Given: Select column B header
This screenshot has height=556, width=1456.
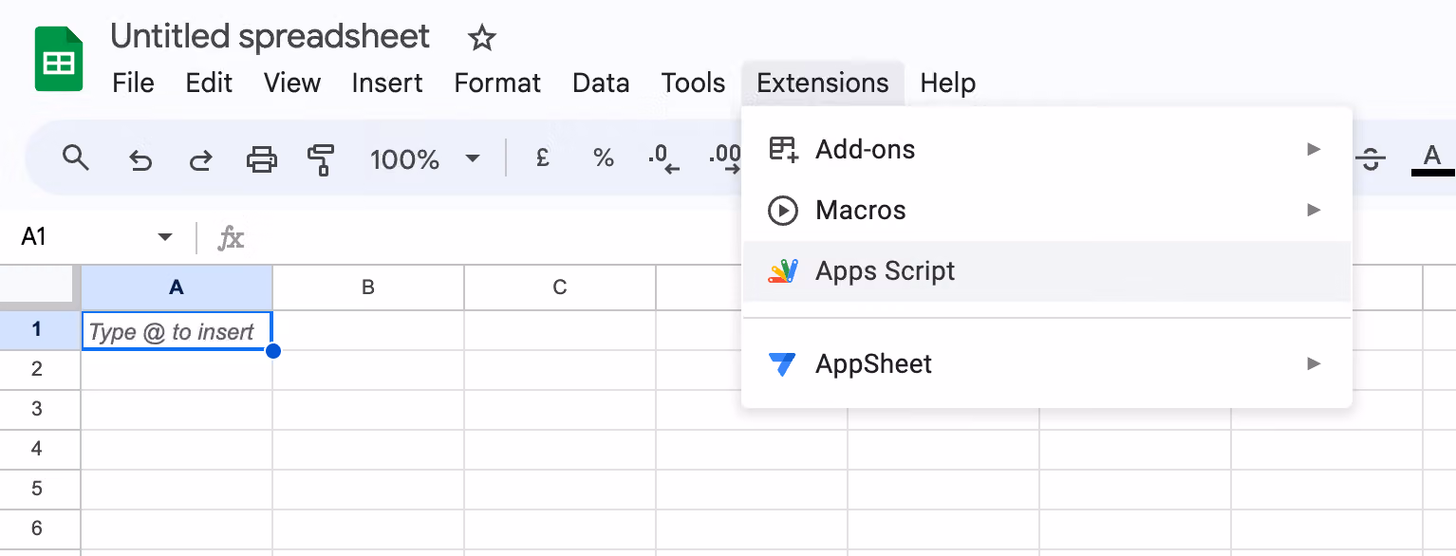Looking at the screenshot, I should click(x=368, y=287).
